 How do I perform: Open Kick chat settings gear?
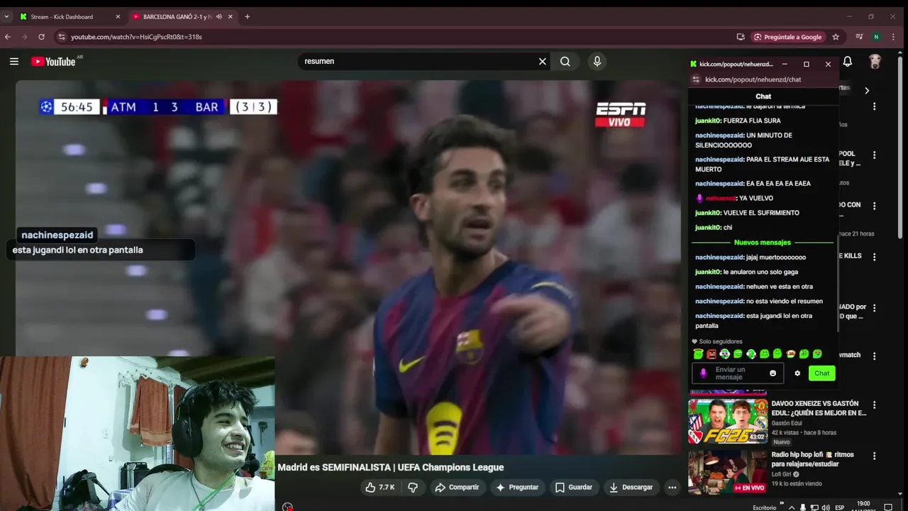(797, 373)
